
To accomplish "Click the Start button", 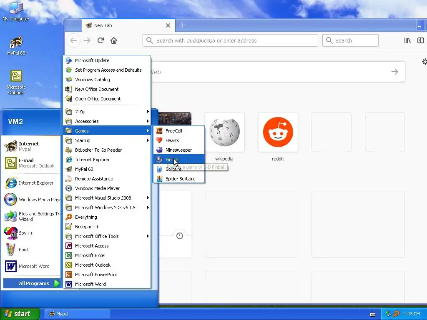I will click(20, 314).
